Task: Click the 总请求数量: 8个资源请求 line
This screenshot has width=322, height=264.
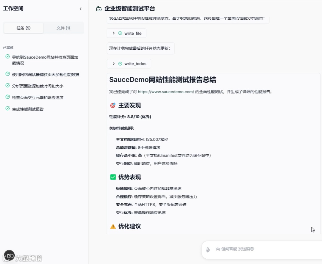Action: point(138,147)
